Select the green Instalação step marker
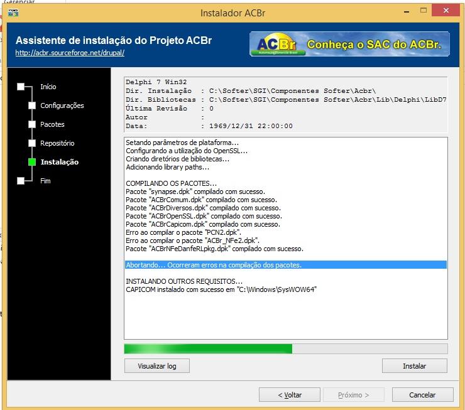 point(32,162)
